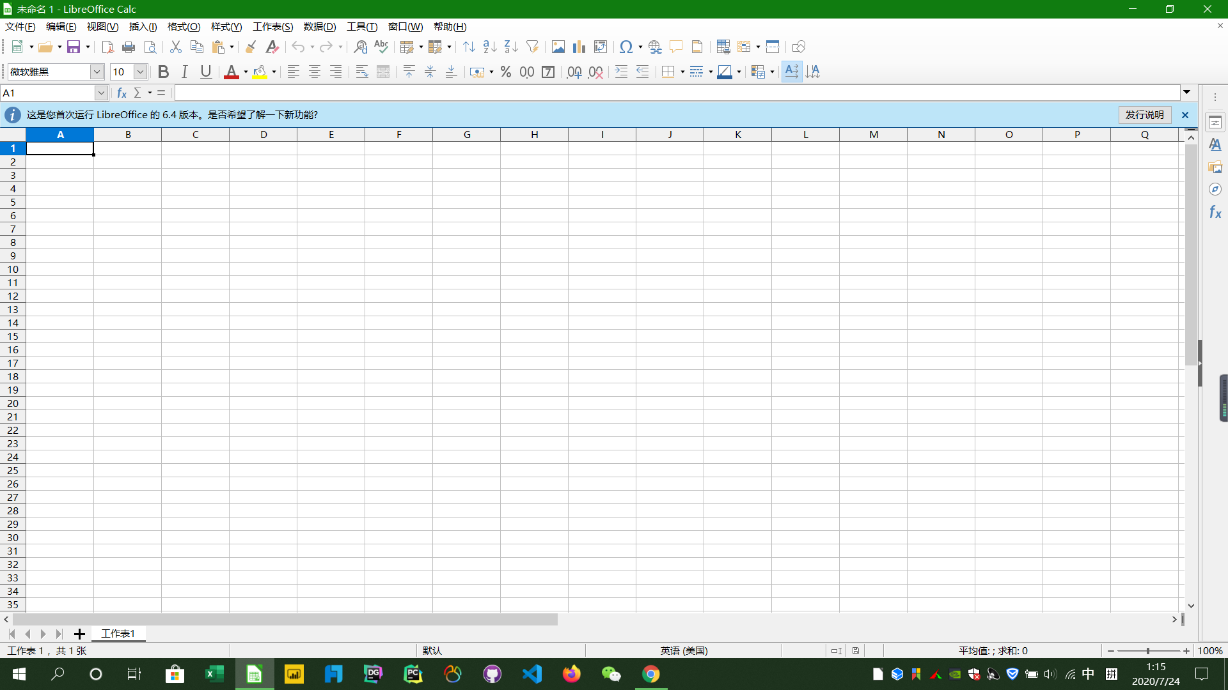Open the 数据(D) menu

(319, 27)
